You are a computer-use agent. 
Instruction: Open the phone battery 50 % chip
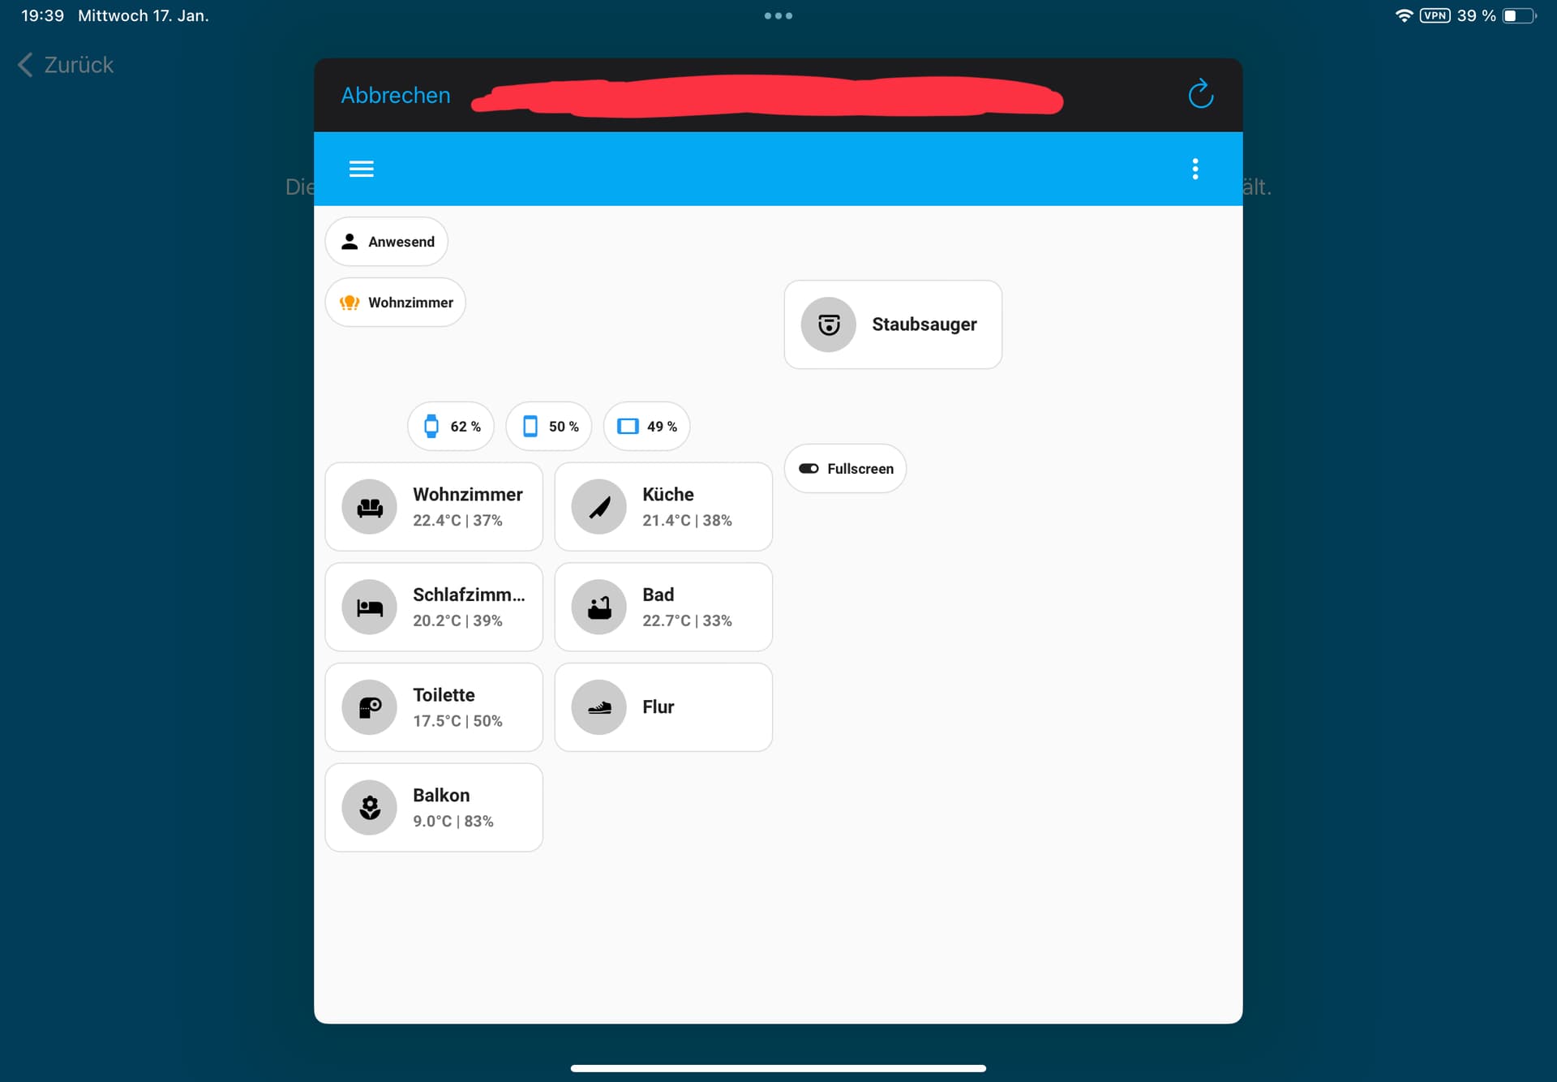[549, 427]
